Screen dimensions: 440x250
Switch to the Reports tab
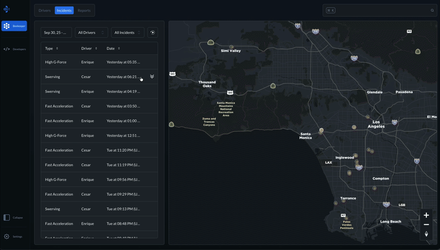84,10
